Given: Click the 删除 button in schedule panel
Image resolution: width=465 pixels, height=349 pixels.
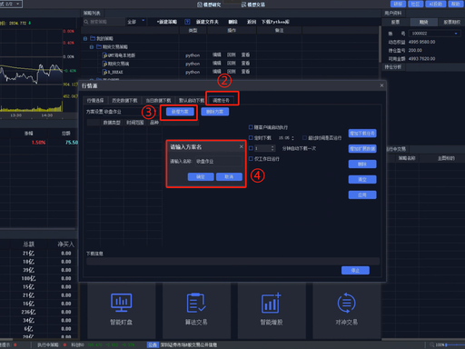Looking at the screenshot, I should [362, 165].
